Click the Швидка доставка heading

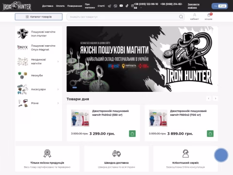coord(116,163)
